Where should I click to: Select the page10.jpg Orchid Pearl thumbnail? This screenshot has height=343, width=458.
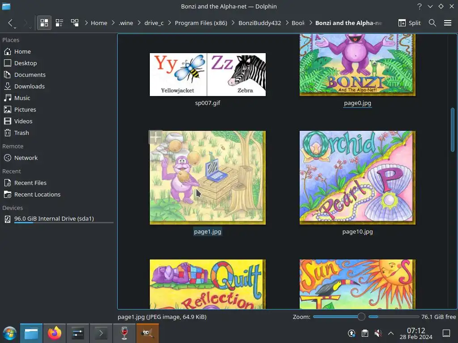click(x=357, y=178)
